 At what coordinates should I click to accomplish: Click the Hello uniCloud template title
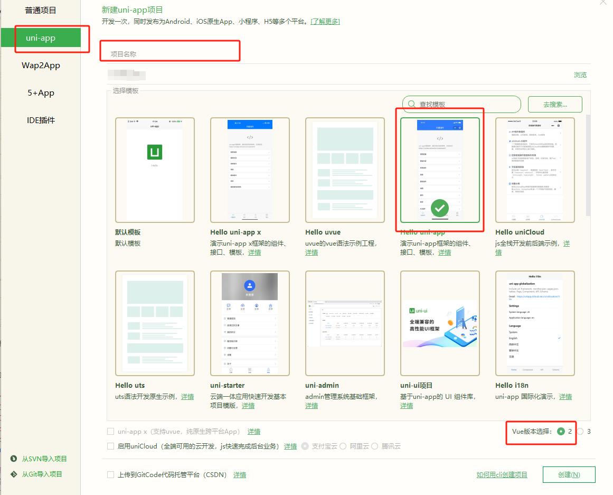click(520, 232)
